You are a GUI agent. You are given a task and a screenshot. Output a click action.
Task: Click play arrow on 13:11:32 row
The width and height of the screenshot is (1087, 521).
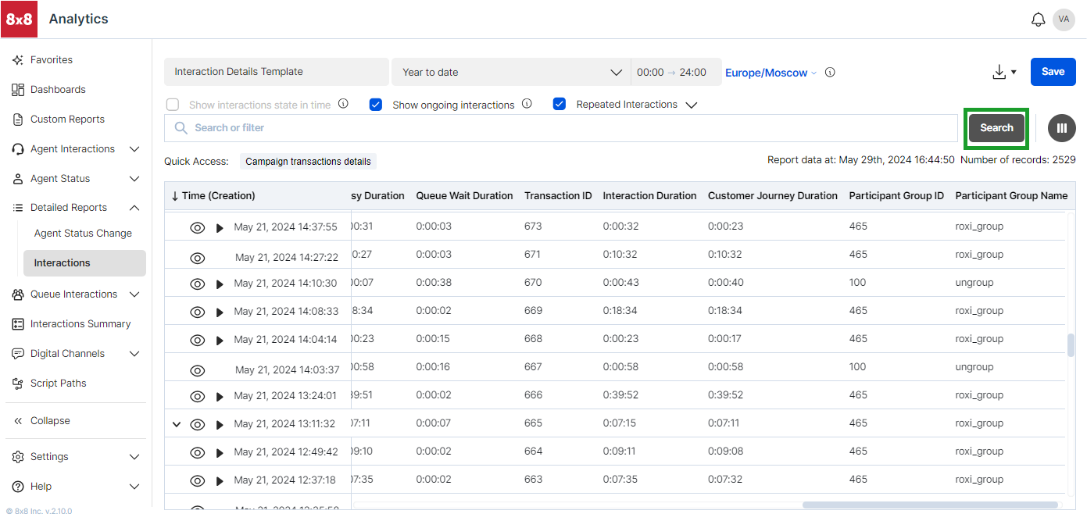[x=220, y=424]
